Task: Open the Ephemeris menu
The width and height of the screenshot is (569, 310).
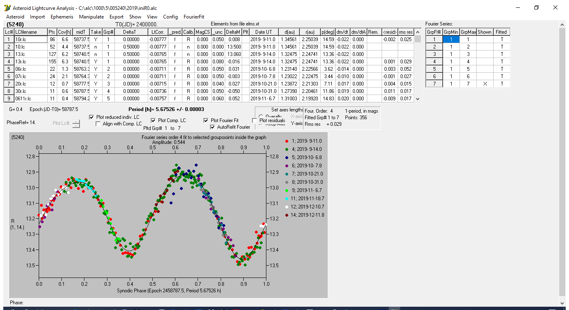Action: click(x=62, y=17)
